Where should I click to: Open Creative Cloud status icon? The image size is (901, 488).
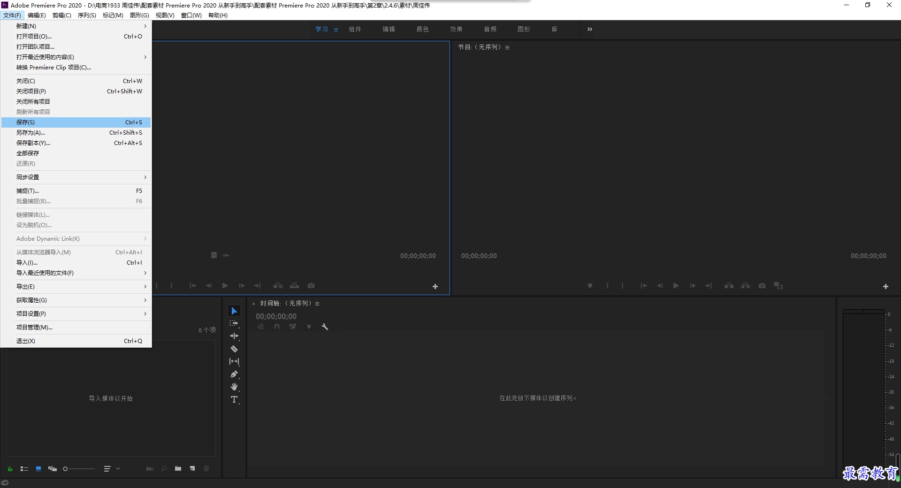tap(5, 482)
